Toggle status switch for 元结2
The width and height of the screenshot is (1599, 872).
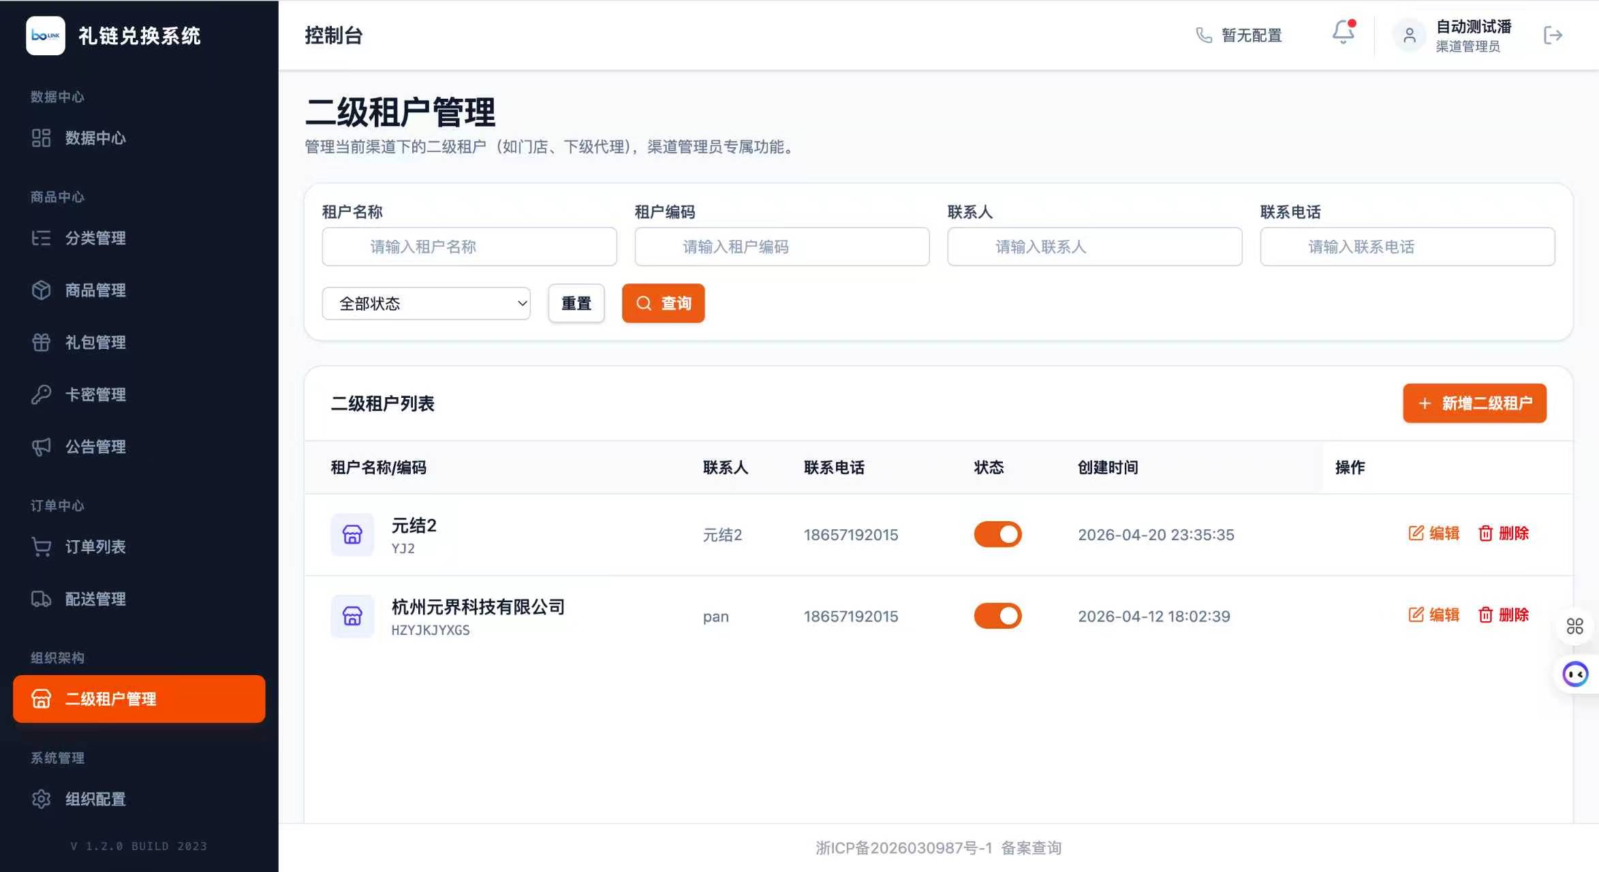coord(998,535)
